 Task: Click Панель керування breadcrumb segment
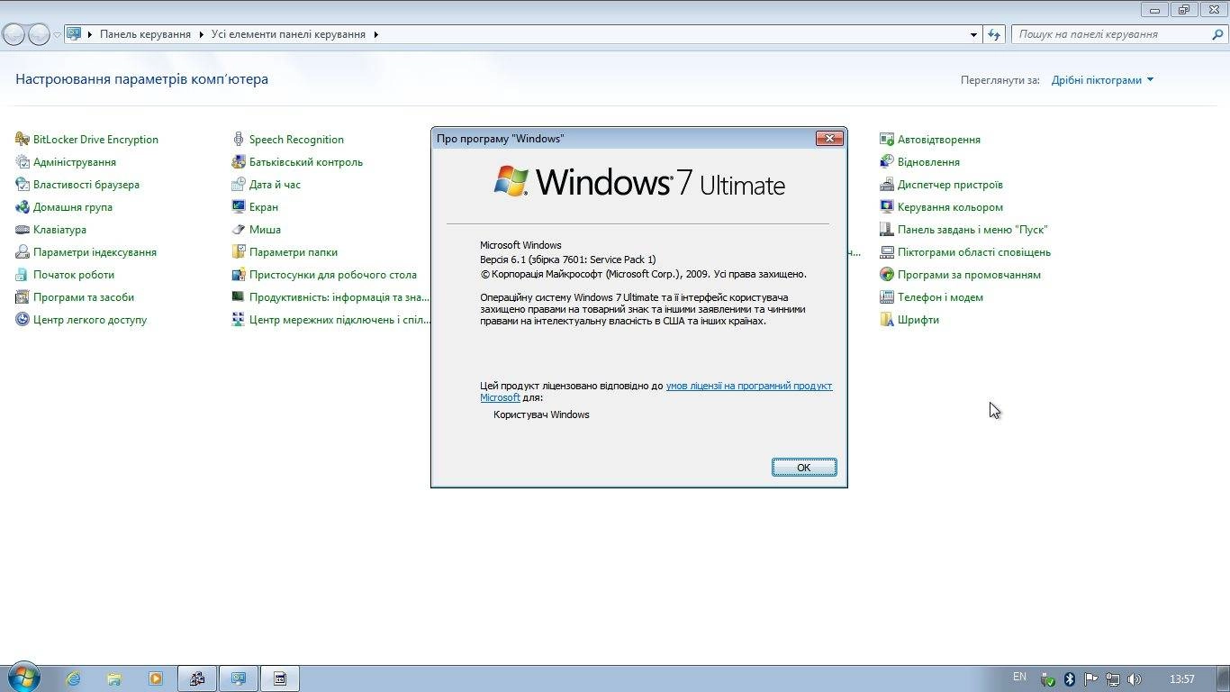[x=145, y=34]
